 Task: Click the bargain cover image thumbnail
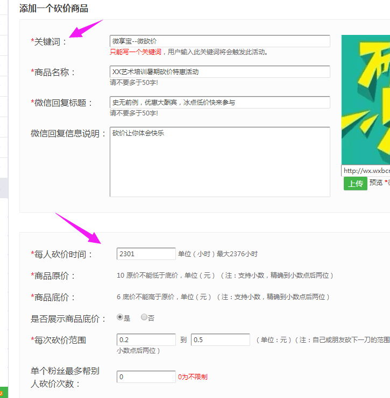pos(366,100)
